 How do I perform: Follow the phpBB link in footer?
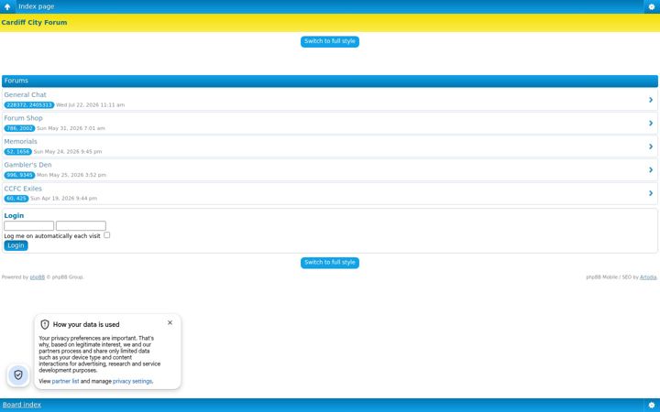click(37, 277)
